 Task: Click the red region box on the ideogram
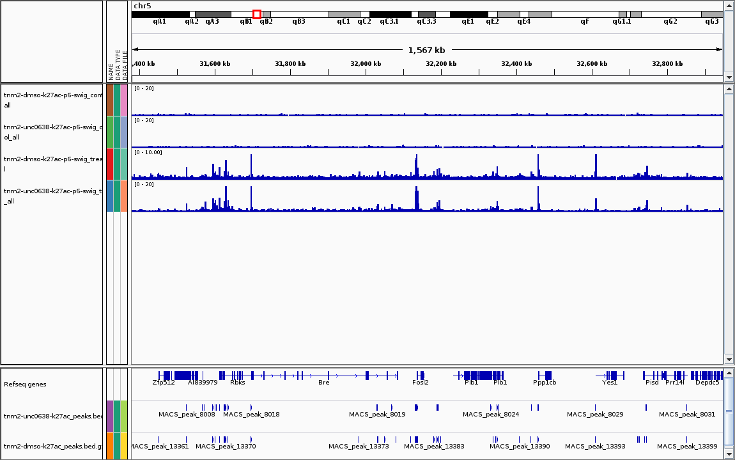pos(257,14)
